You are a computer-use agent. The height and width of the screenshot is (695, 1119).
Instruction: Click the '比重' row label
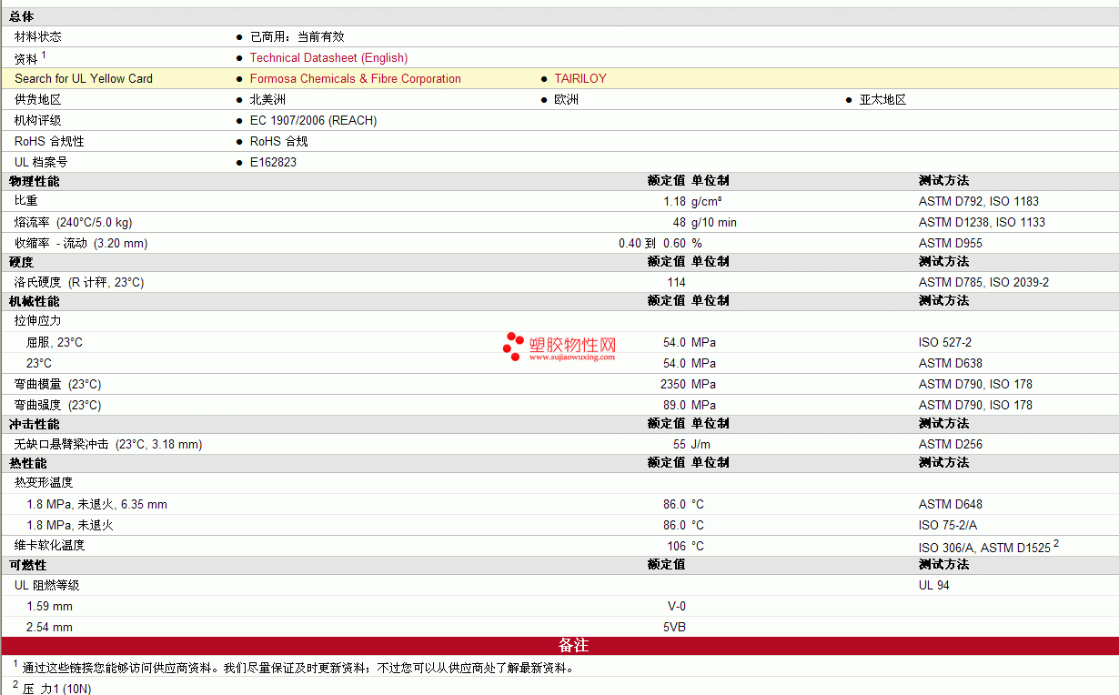coord(26,200)
